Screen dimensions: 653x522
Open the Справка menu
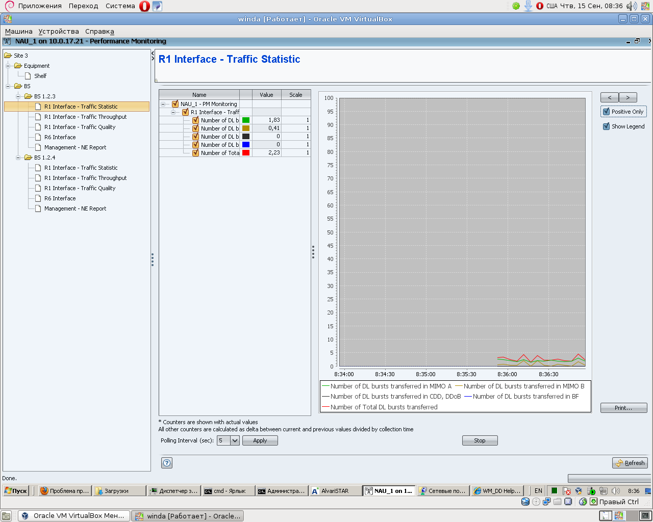click(x=99, y=32)
